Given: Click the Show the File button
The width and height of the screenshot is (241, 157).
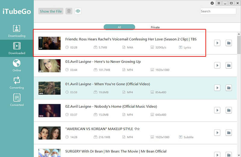Looking at the screenshot, I should (51, 11).
